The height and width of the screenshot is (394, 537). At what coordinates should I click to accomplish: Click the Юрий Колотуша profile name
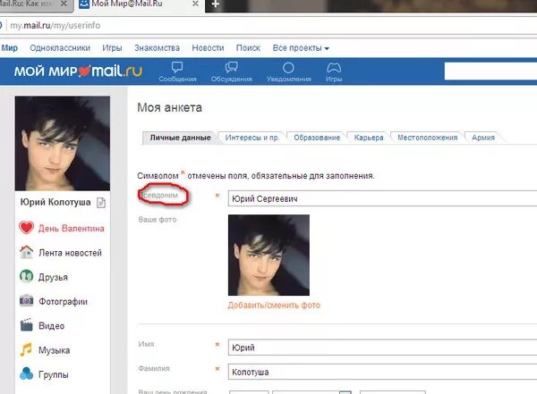coord(55,202)
